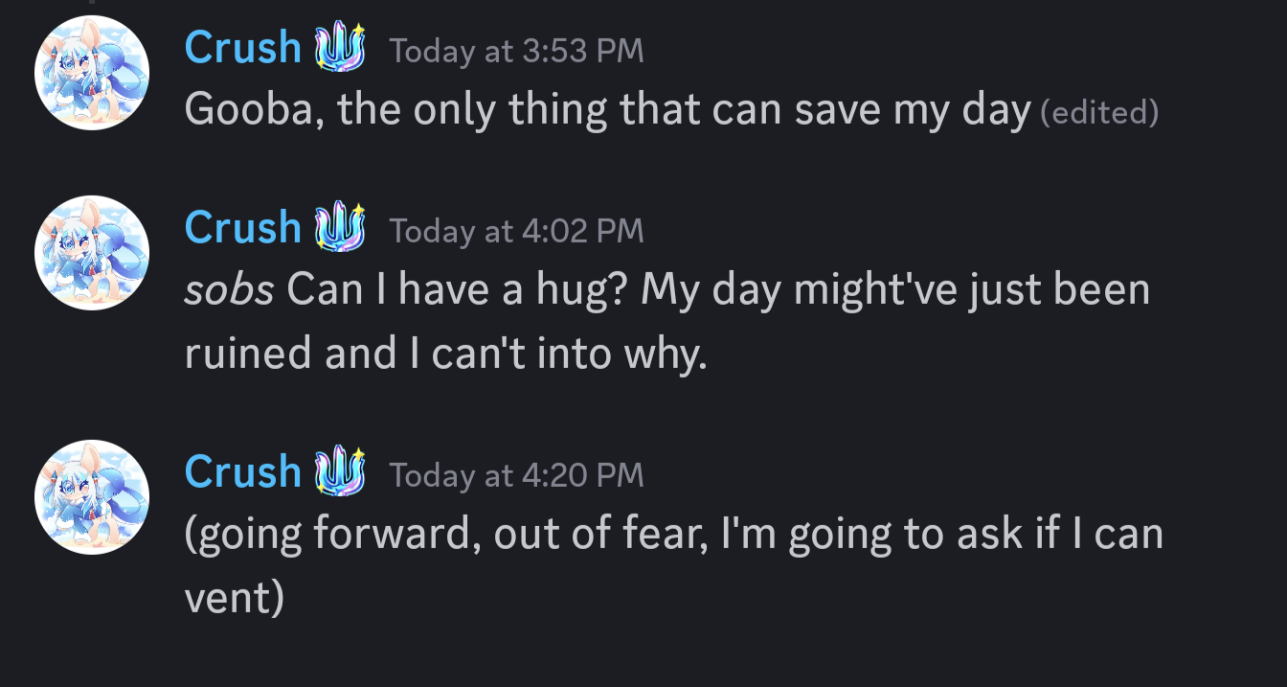Open Crush's profile from the 4:20 PM username

click(x=243, y=471)
